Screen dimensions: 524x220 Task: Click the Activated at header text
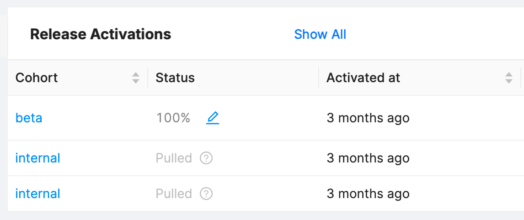tap(363, 78)
